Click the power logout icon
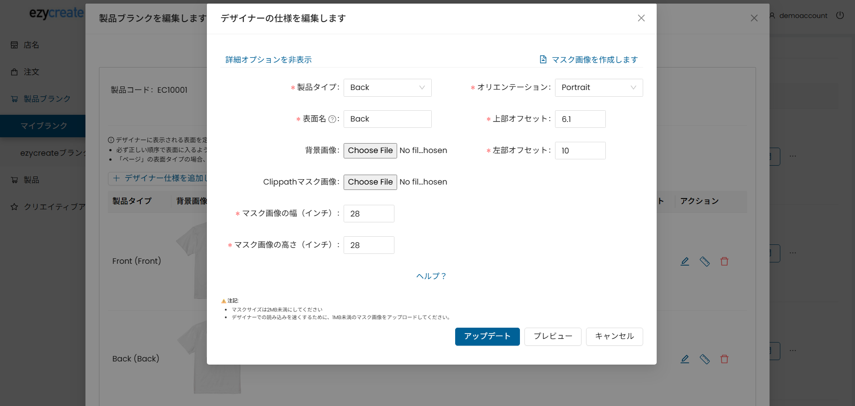 pos(840,15)
